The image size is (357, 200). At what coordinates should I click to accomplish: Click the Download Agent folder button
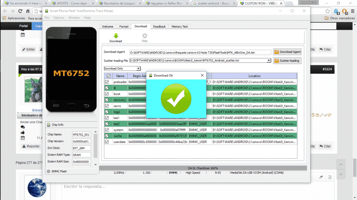(287, 52)
